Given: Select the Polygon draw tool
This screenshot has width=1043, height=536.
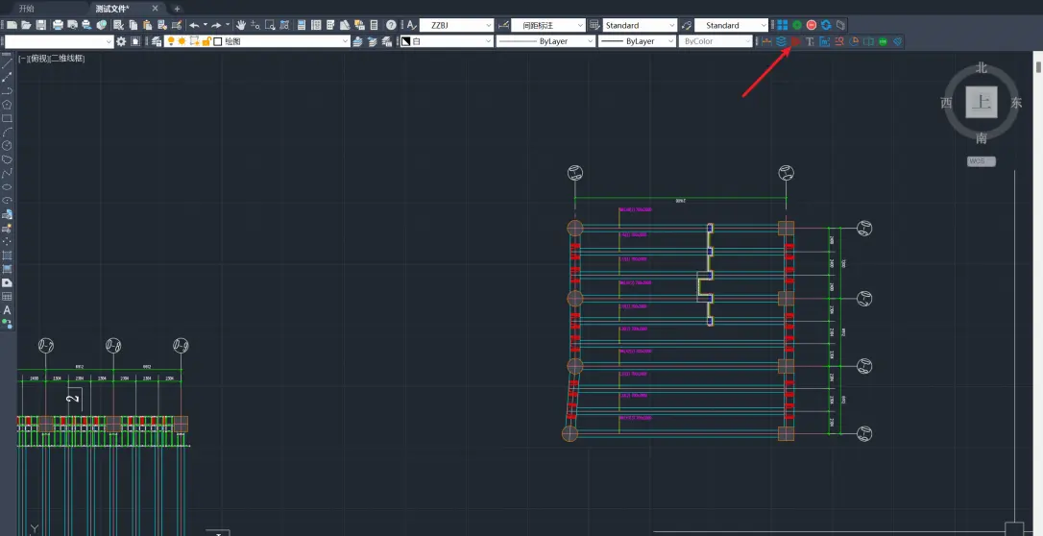Looking at the screenshot, I should pos(7,105).
